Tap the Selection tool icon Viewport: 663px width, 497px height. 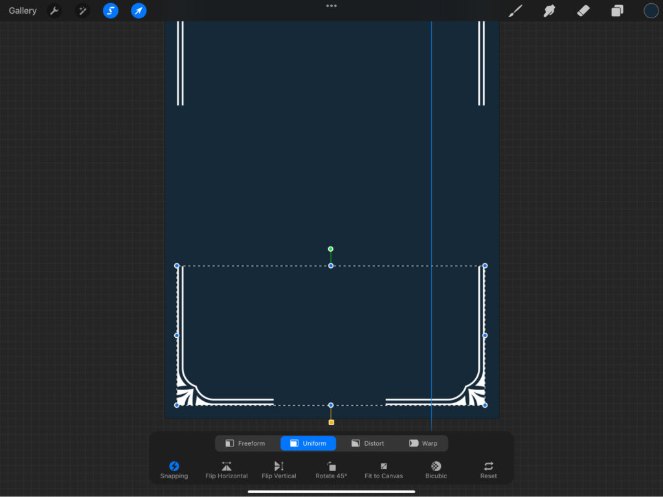[111, 11]
